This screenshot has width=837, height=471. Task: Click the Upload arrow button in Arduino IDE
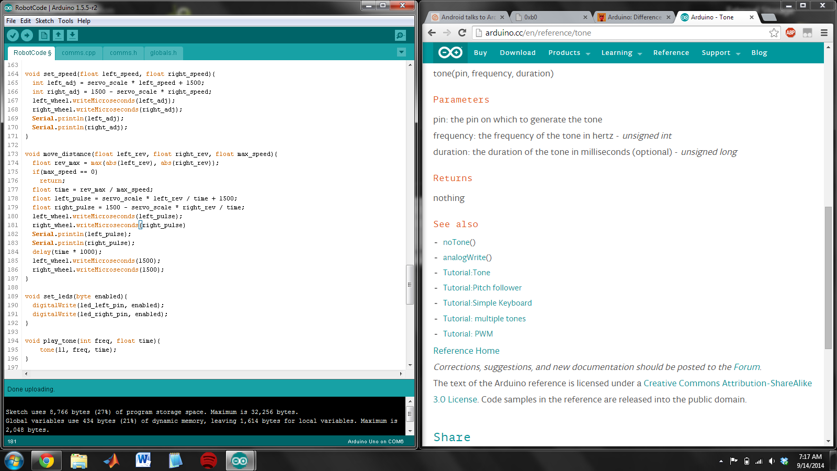click(27, 35)
